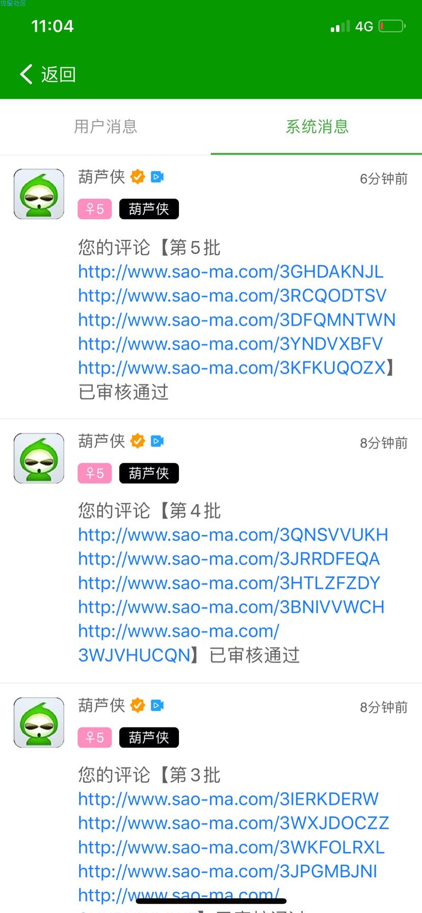
Task: Tap blue video badge in second message
Action: pos(157,441)
